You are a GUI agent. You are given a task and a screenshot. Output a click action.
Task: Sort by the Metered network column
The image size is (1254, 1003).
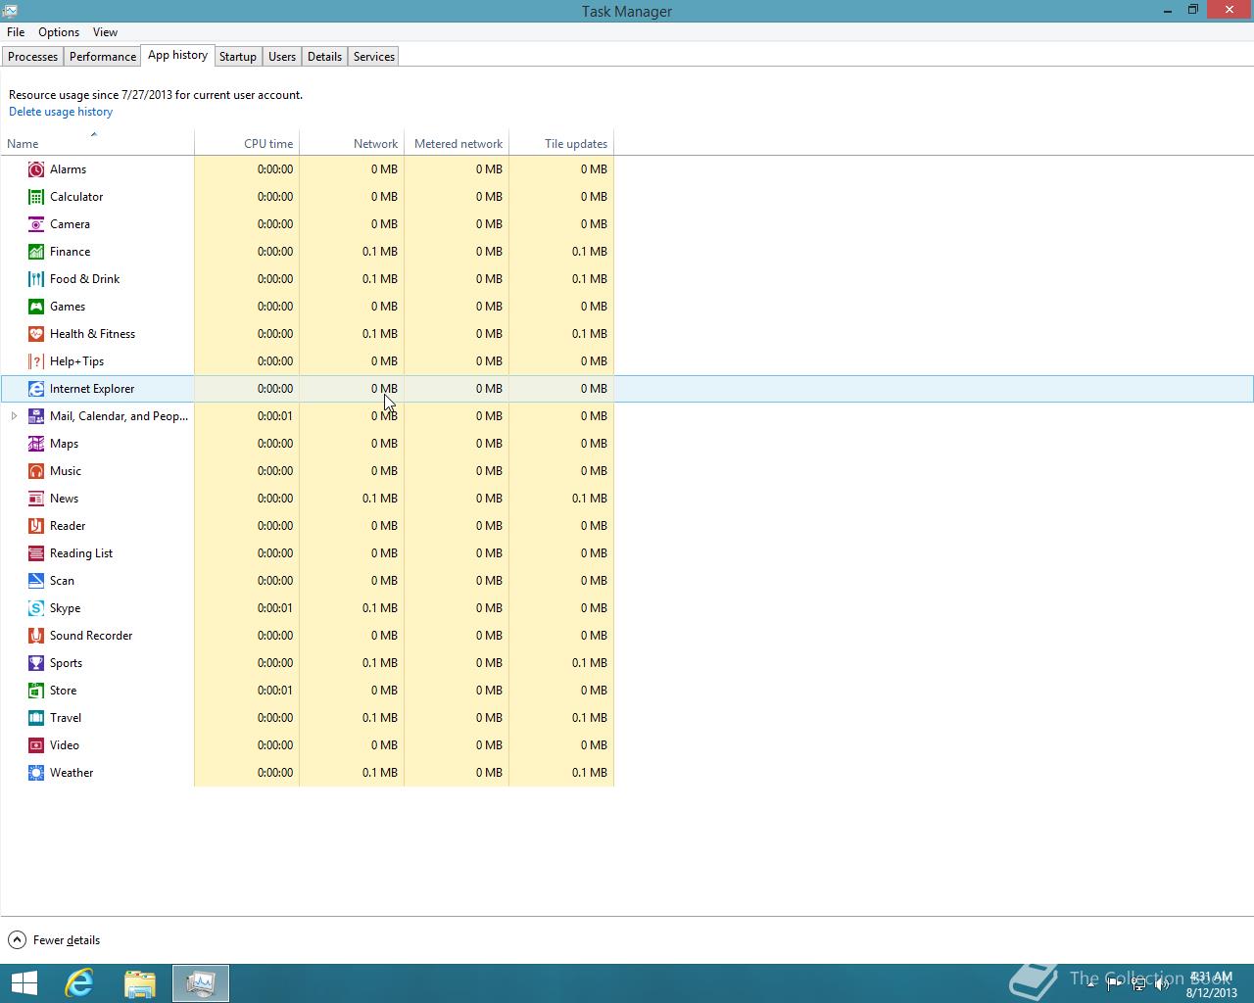[x=457, y=143]
